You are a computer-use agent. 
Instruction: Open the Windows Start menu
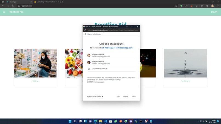click(70, 121)
